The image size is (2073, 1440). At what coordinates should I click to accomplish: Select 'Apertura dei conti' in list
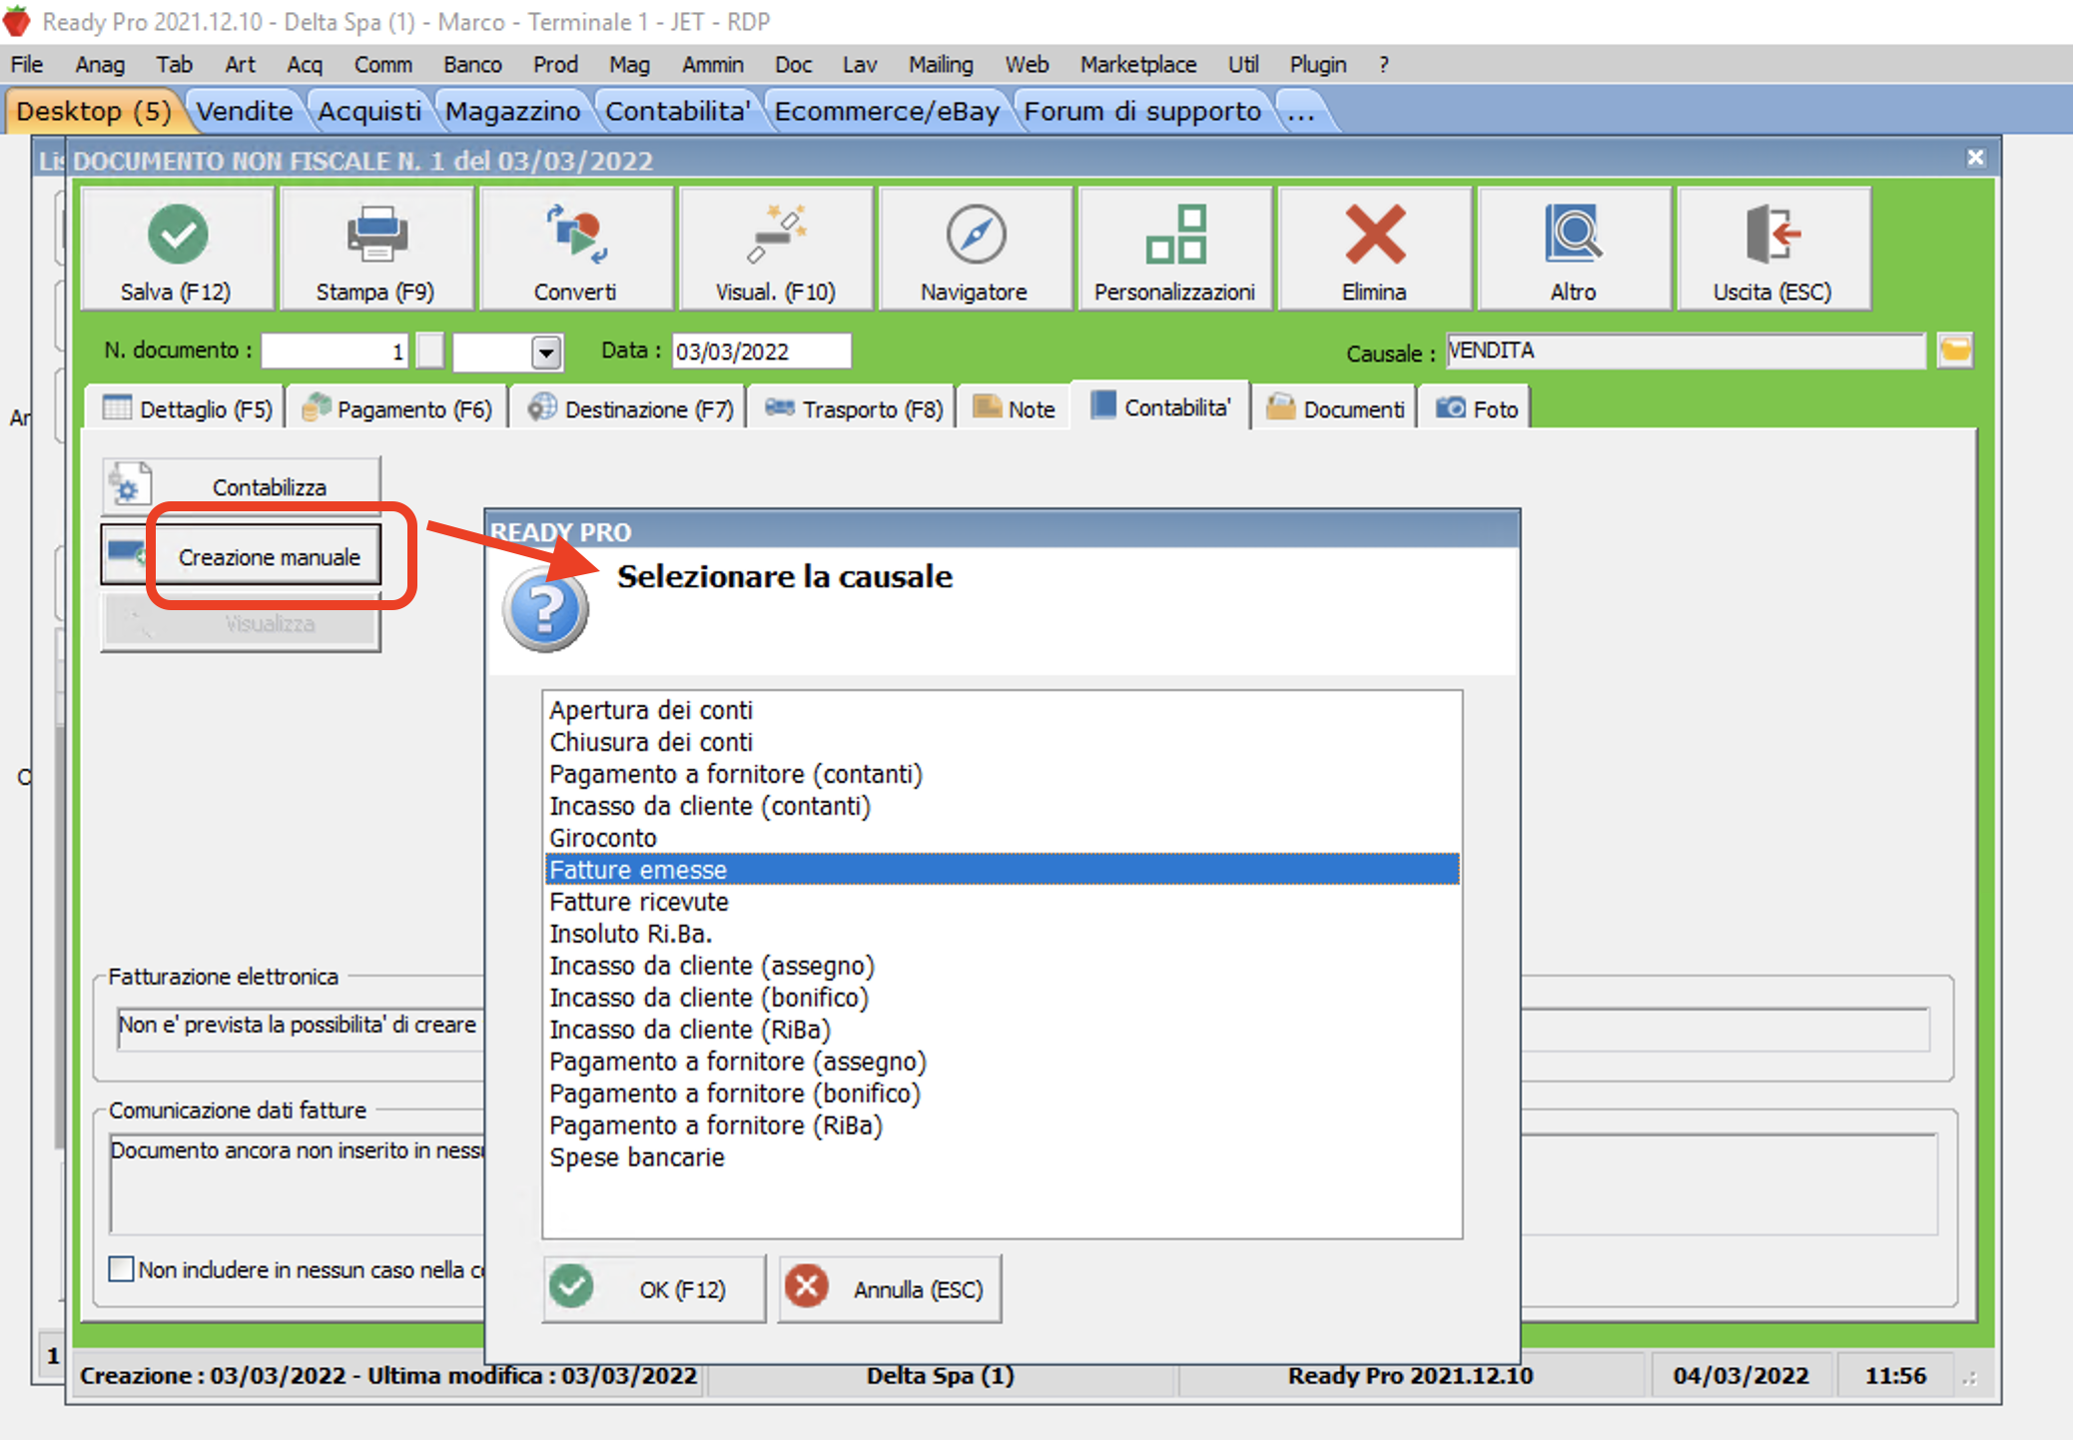click(1003, 710)
